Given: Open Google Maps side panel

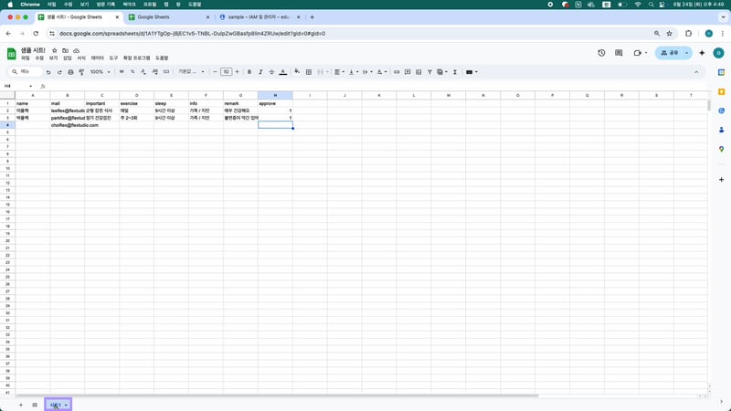Looking at the screenshot, I should point(721,149).
